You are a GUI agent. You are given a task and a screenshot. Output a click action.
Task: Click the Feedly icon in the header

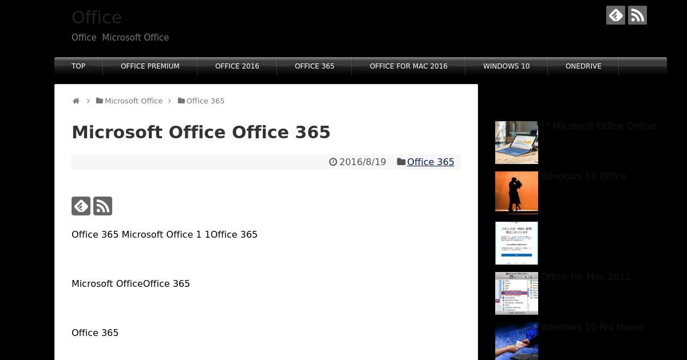(x=615, y=15)
